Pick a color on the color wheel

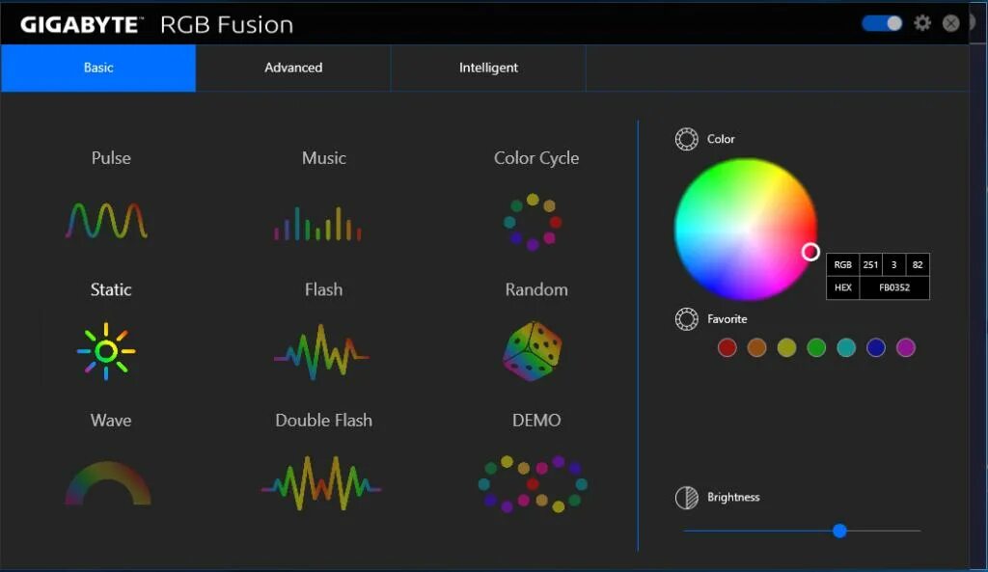point(746,230)
